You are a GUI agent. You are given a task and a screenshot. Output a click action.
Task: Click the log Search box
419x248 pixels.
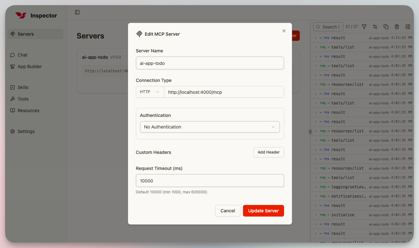tap(328, 27)
